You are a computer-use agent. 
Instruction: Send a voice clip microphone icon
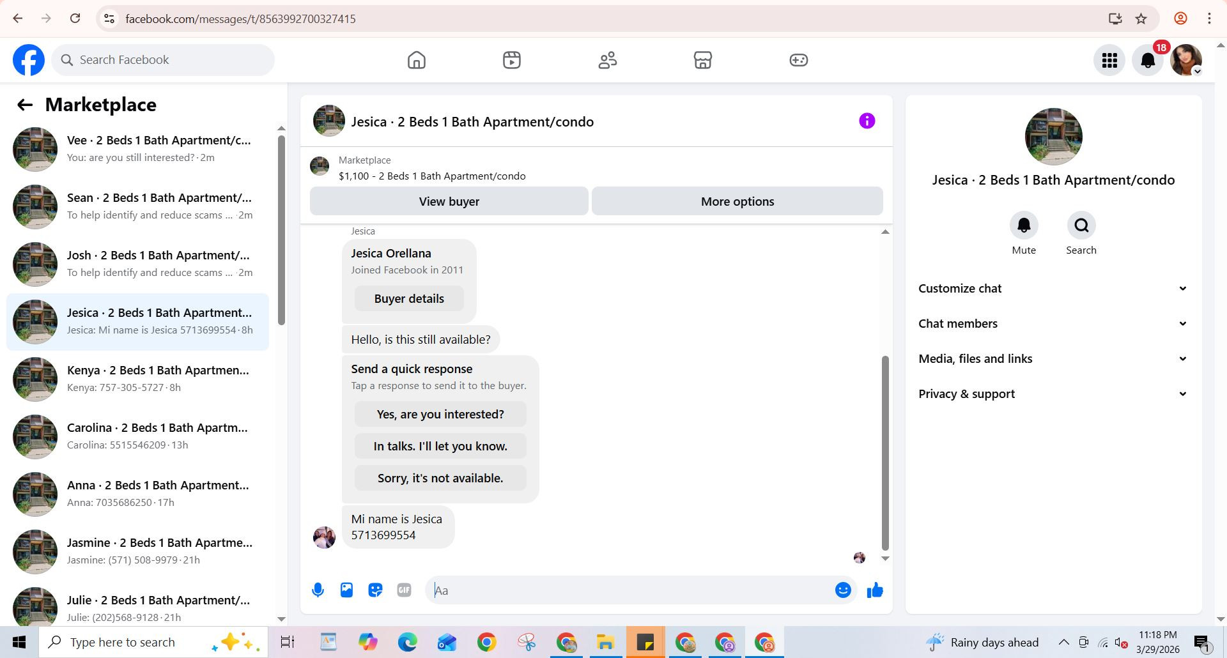[318, 590]
